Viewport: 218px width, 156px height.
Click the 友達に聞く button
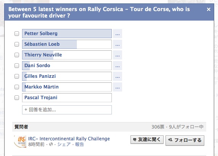click(147, 140)
